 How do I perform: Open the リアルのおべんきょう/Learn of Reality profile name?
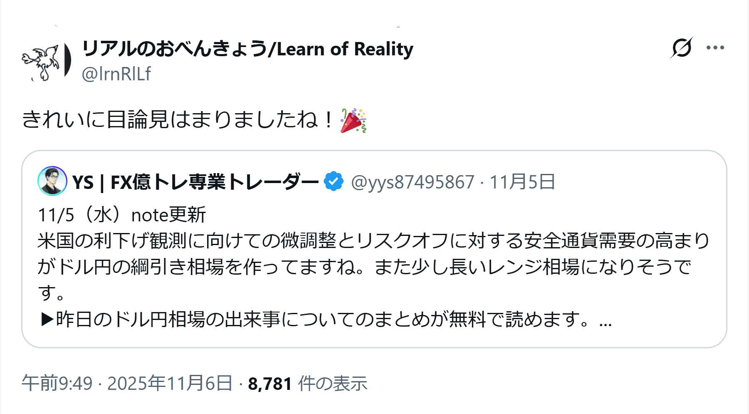pyautogui.click(x=247, y=49)
